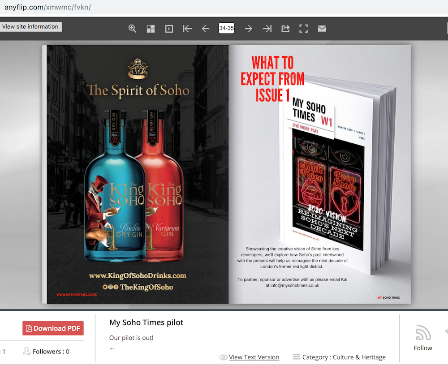Screen dimensions: 448x365
Task: Start the auto flip slideshow
Action: (169, 29)
